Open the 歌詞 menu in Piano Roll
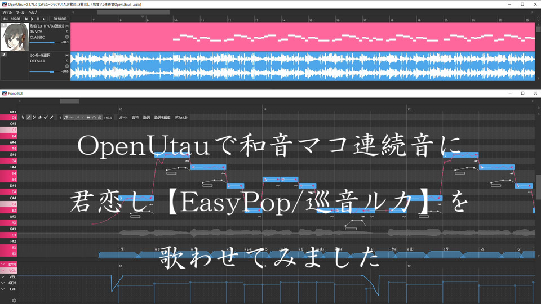541x304 pixels. tap(147, 118)
